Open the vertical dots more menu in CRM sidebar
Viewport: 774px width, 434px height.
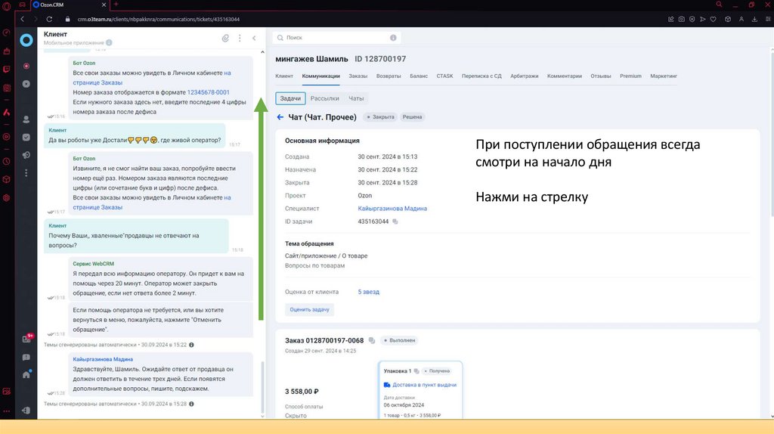(26, 173)
